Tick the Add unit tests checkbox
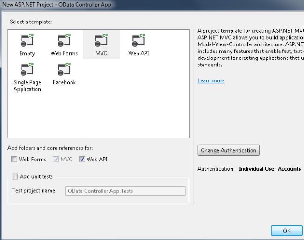Screen dimensions: 304x240 14,176
